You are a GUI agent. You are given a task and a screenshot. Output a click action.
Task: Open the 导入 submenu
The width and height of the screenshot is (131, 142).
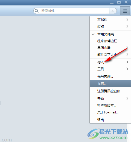[110, 62]
